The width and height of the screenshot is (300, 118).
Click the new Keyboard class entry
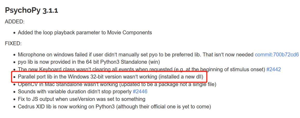(x=141, y=69)
